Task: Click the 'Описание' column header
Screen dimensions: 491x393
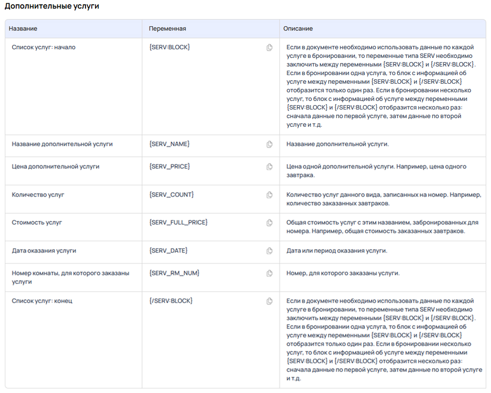Action: tap(298, 29)
